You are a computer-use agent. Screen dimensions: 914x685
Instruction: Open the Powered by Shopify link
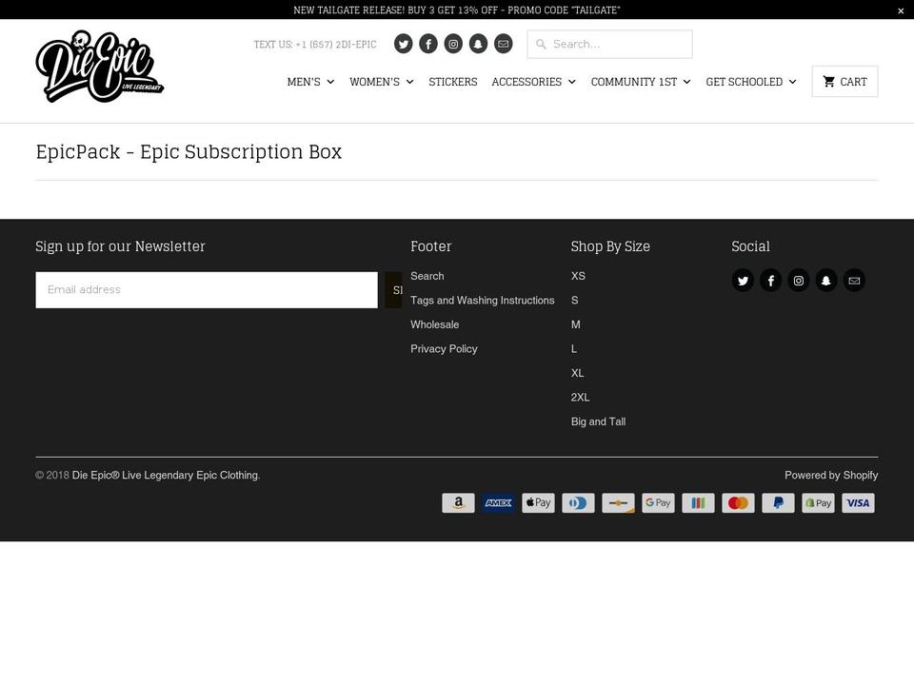click(830, 476)
